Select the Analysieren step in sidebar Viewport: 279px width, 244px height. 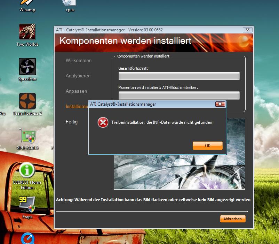[x=78, y=76]
